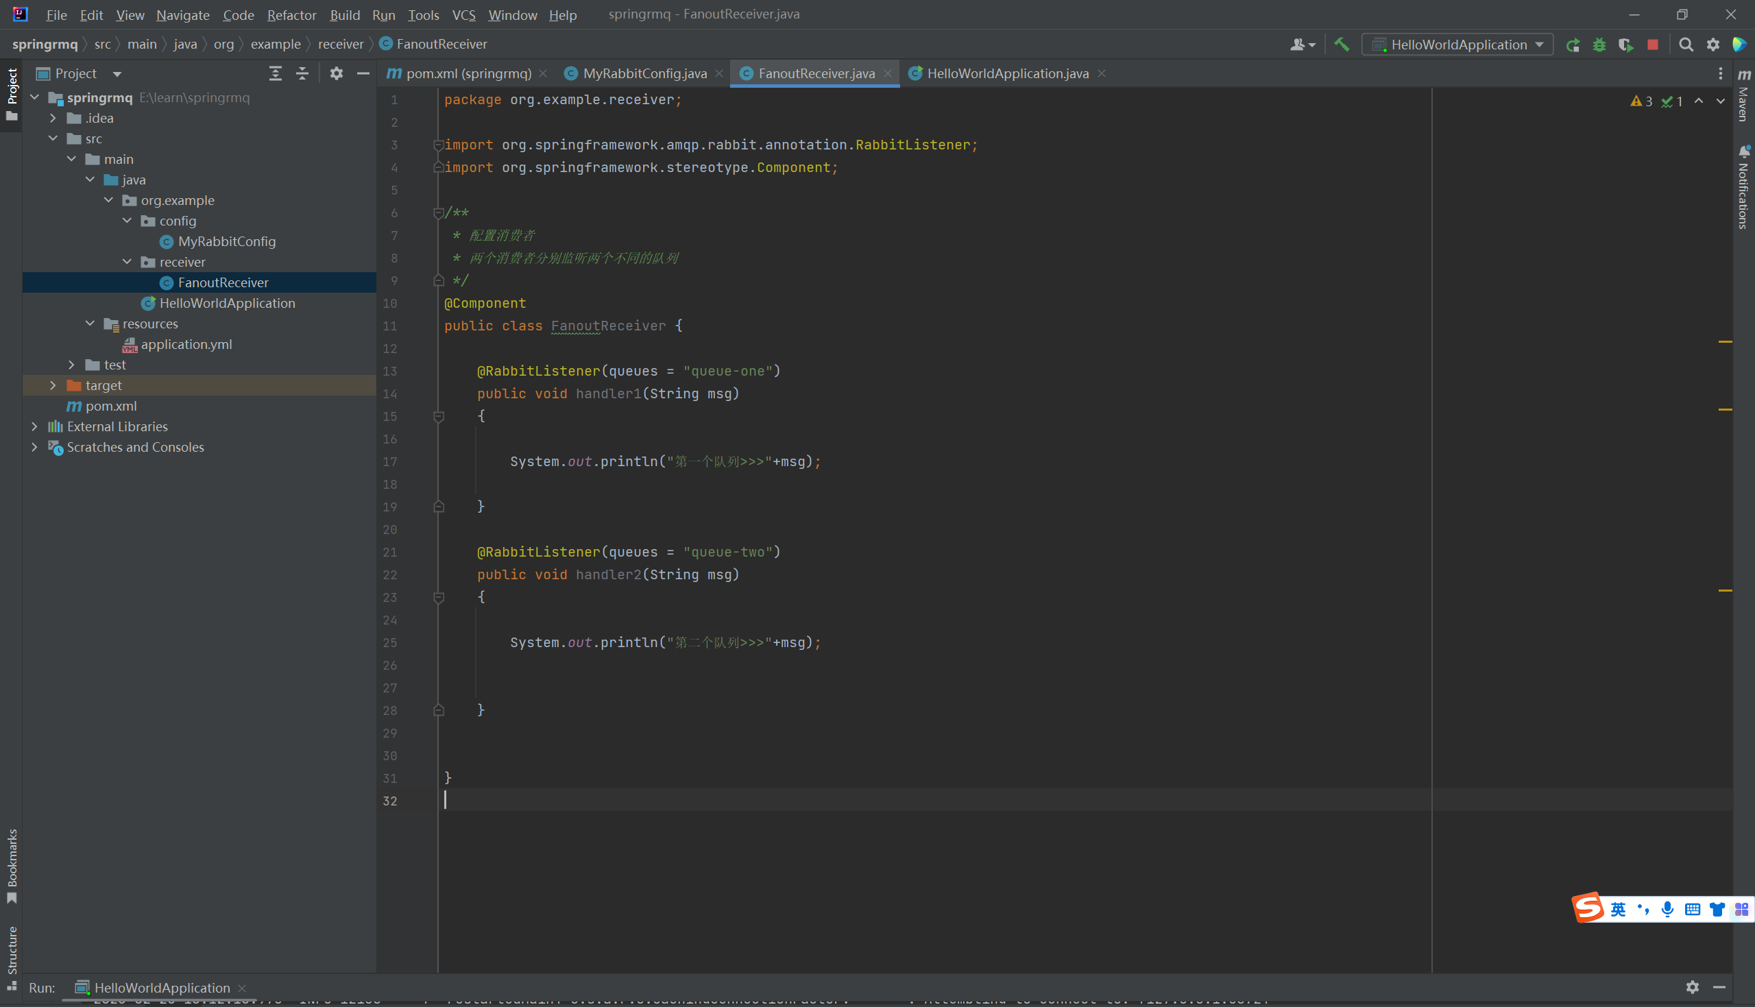
Task: Fold the handler1 method at line 15
Action: [x=438, y=416]
